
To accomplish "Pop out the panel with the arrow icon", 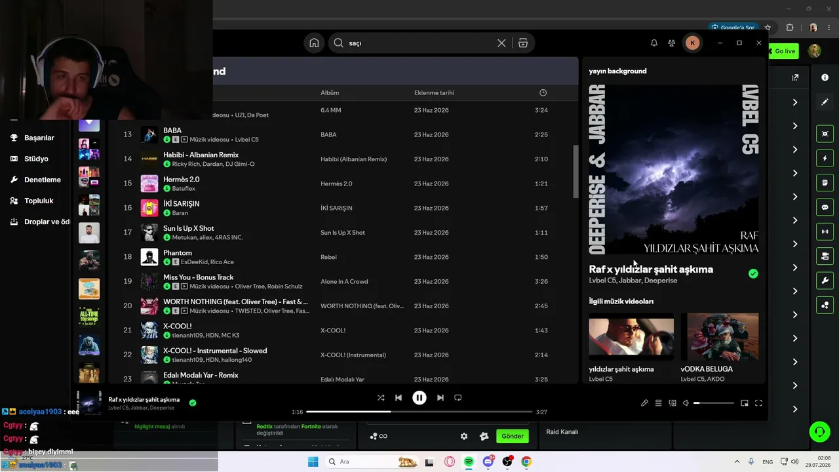I will [x=795, y=77].
